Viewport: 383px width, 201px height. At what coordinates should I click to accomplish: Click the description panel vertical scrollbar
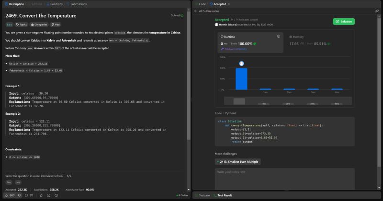pos(188,76)
